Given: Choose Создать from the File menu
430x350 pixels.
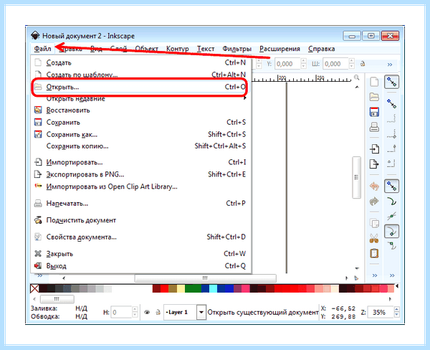Looking at the screenshot, I should point(140,62).
